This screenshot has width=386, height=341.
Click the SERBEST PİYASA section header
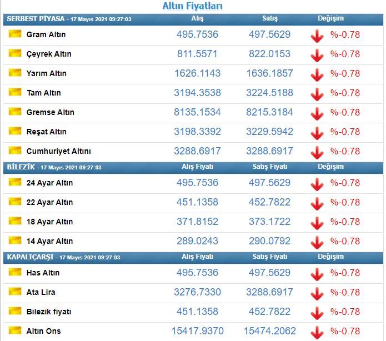pyautogui.click(x=36, y=19)
